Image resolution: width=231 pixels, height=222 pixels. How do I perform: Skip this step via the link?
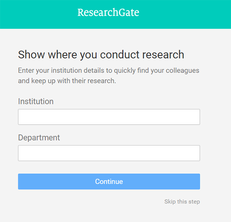pyautogui.click(x=182, y=202)
